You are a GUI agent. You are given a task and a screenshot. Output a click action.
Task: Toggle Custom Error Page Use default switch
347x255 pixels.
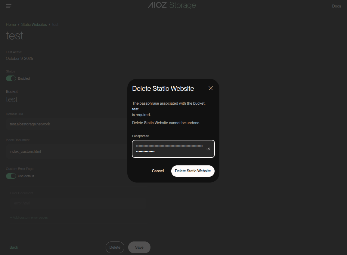(x=11, y=176)
